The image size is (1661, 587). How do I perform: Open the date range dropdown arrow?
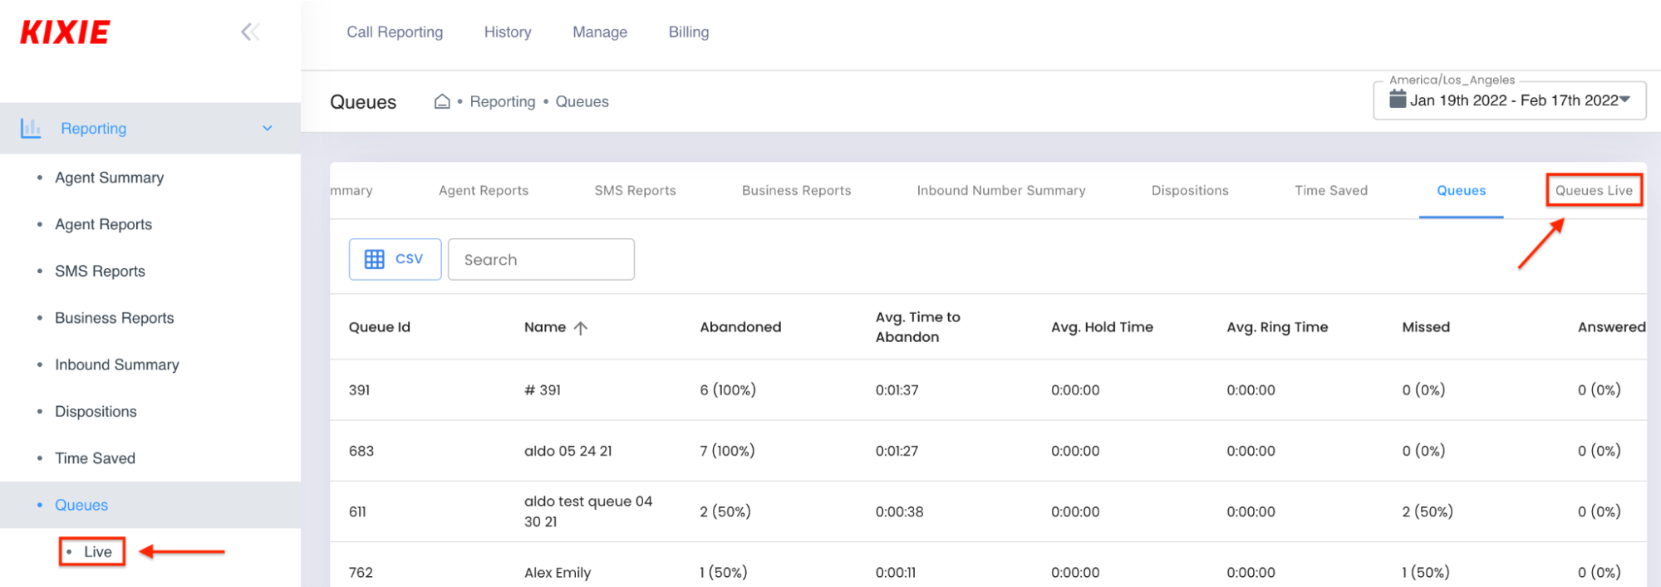point(1625,100)
